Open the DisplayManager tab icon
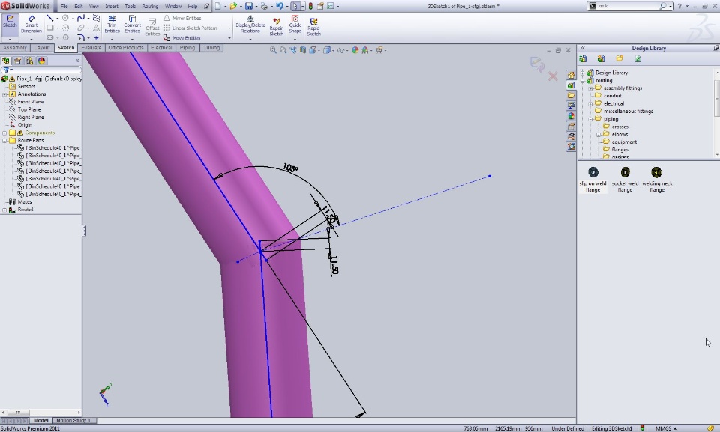The image size is (720, 432). coord(42,61)
